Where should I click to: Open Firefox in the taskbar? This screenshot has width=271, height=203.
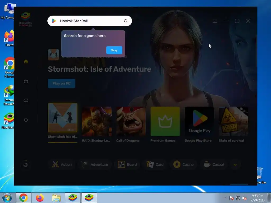40,198
